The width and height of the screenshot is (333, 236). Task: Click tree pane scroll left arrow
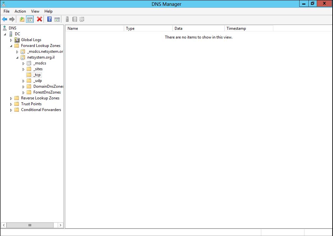click(x=4, y=225)
